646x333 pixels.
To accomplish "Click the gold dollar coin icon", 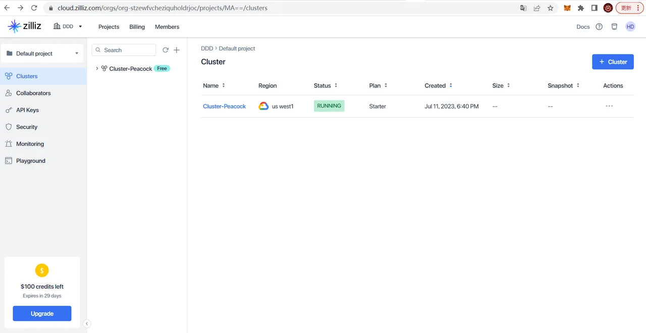I will point(42,270).
